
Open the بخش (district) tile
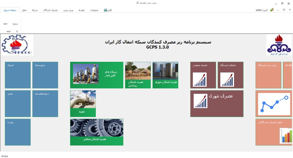click(x=18, y=104)
